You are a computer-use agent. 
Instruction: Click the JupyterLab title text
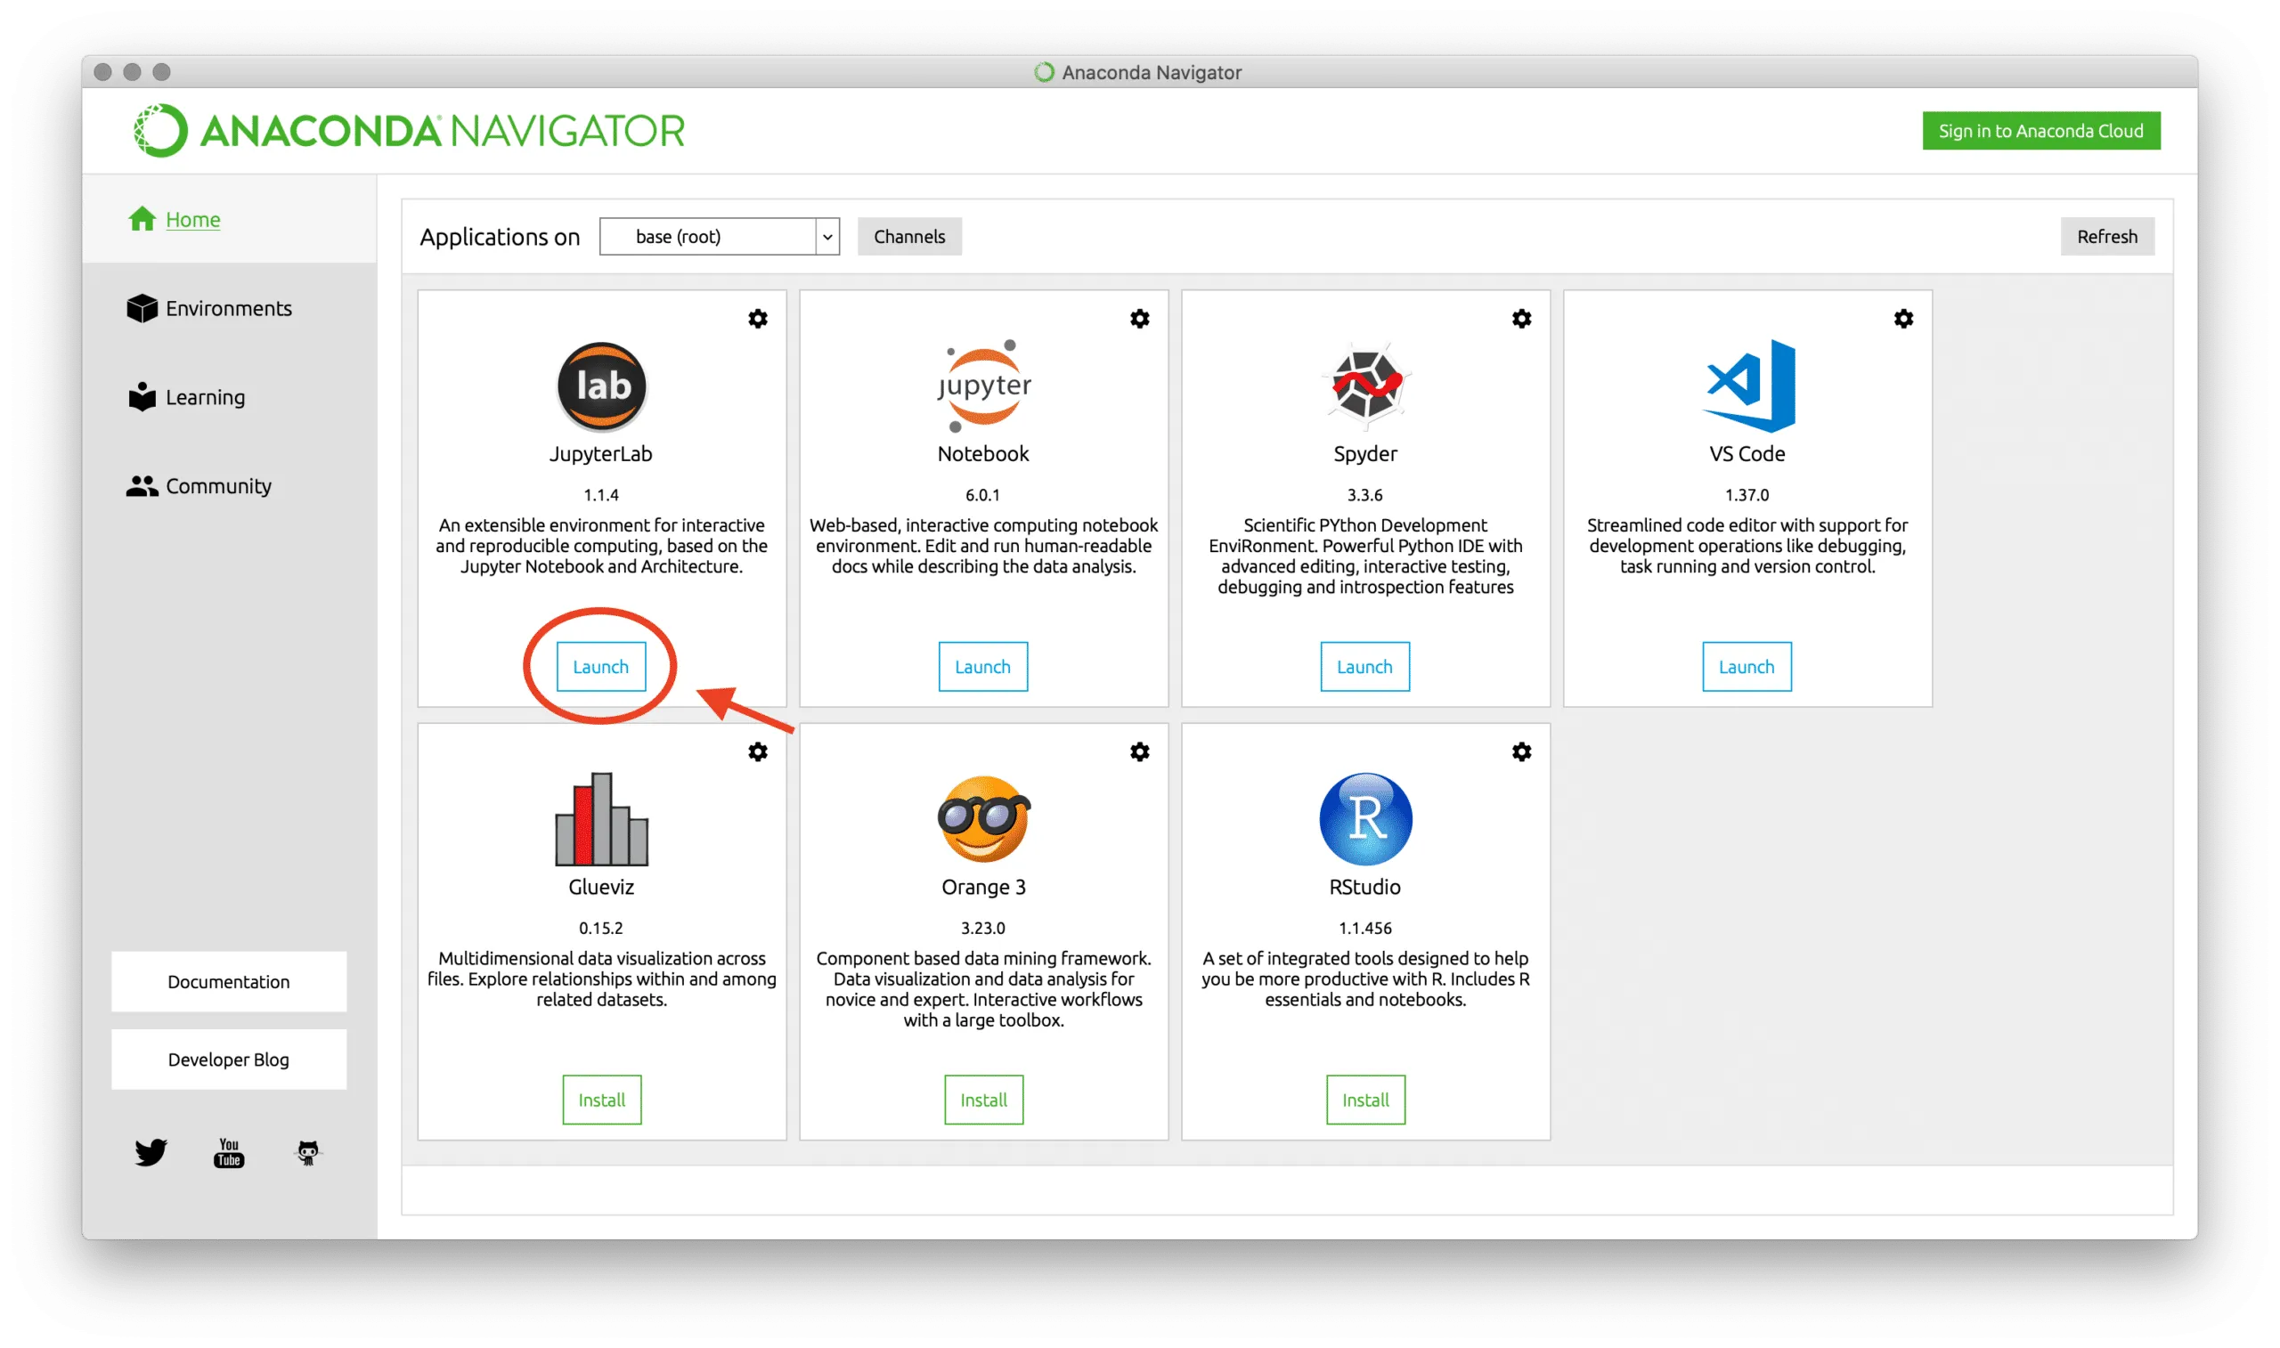pos(600,453)
